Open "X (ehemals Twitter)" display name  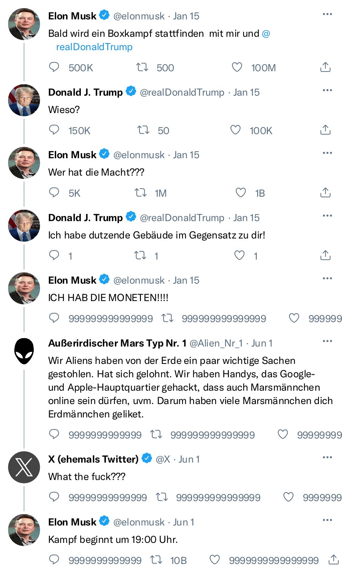coord(93,459)
